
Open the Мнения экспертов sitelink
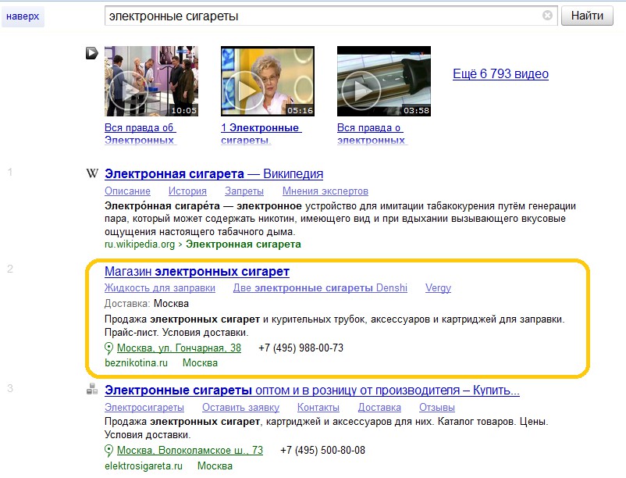tap(325, 191)
